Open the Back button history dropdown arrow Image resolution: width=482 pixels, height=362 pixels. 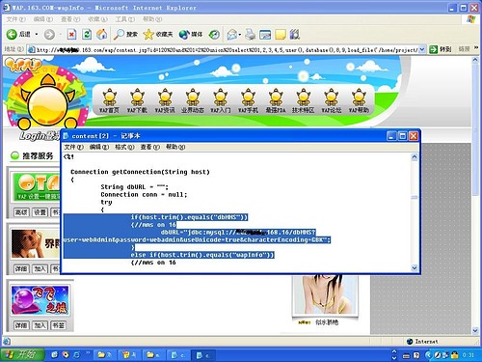click(37, 34)
